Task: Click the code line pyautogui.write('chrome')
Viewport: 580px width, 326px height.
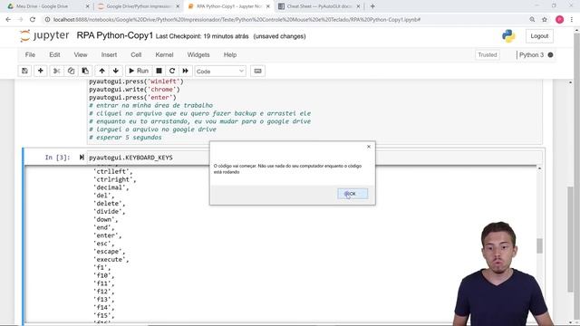Action: pyautogui.click(x=134, y=90)
